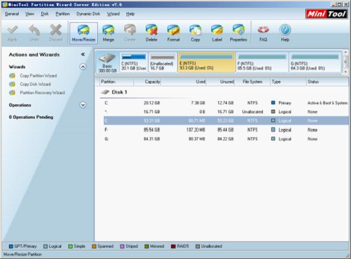This screenshot has width=351, height=259.
Task: Select the F:(NTFS) 85.5 GB block
Action: pos(262,62)
